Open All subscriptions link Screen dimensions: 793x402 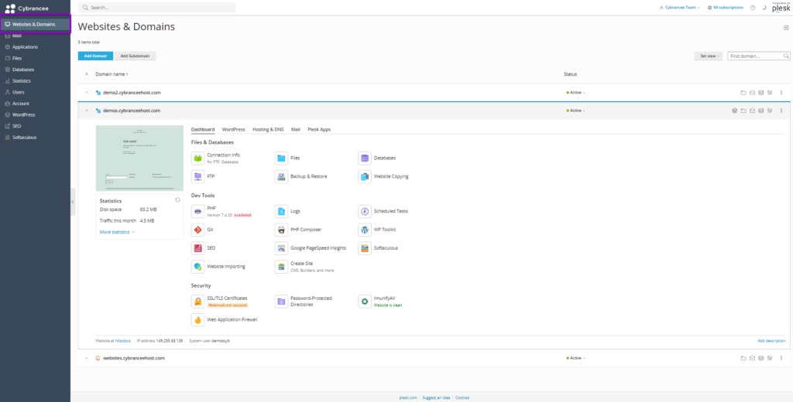726,8
